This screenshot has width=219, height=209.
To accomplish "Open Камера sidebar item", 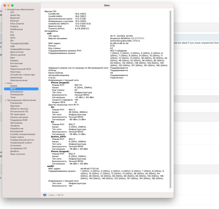I will click(14, 61).
